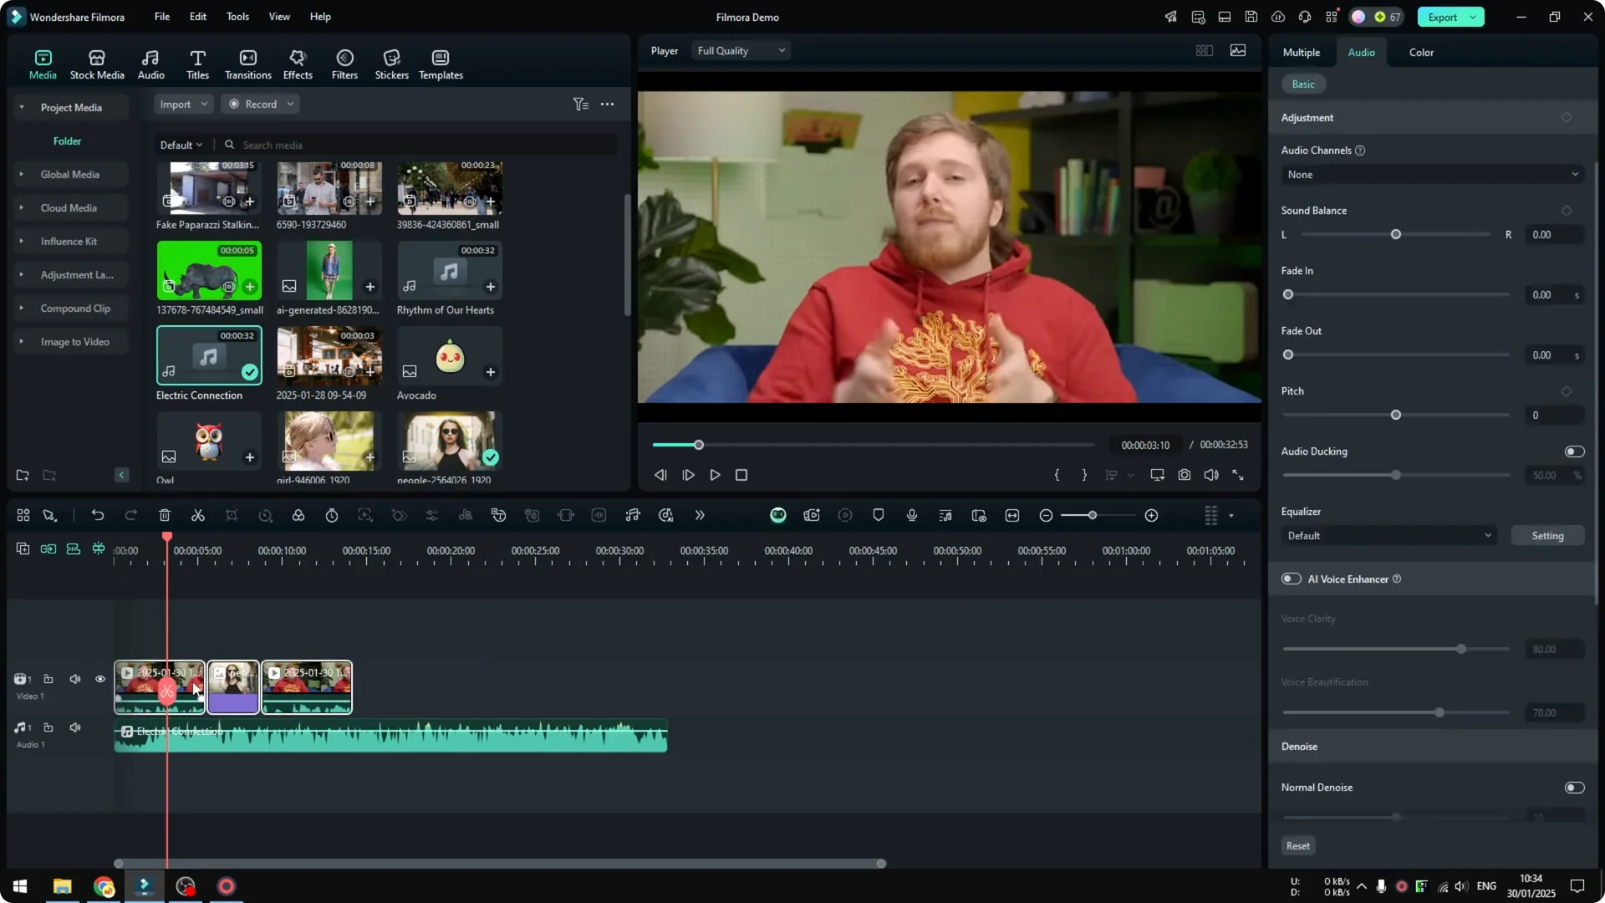Open the Tools menu

coord(237,17)
